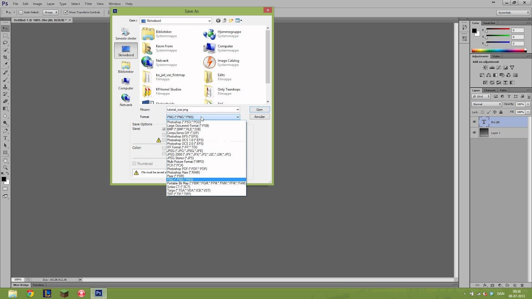Lock transparent pixels in the Layers panel
This screenshot has width=532, height=299.
pos(483,112)
